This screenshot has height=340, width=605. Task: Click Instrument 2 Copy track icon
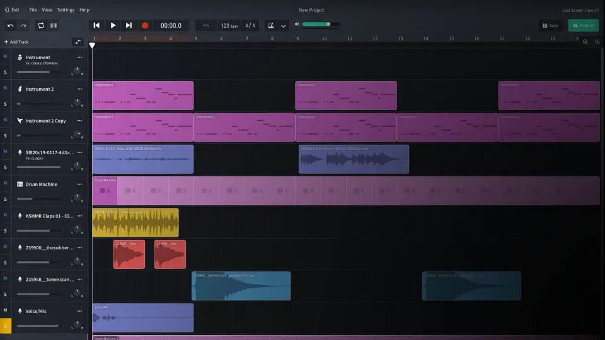(20, 121)
